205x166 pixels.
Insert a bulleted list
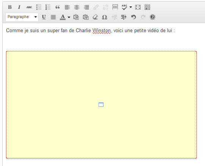tap(39, 7)
